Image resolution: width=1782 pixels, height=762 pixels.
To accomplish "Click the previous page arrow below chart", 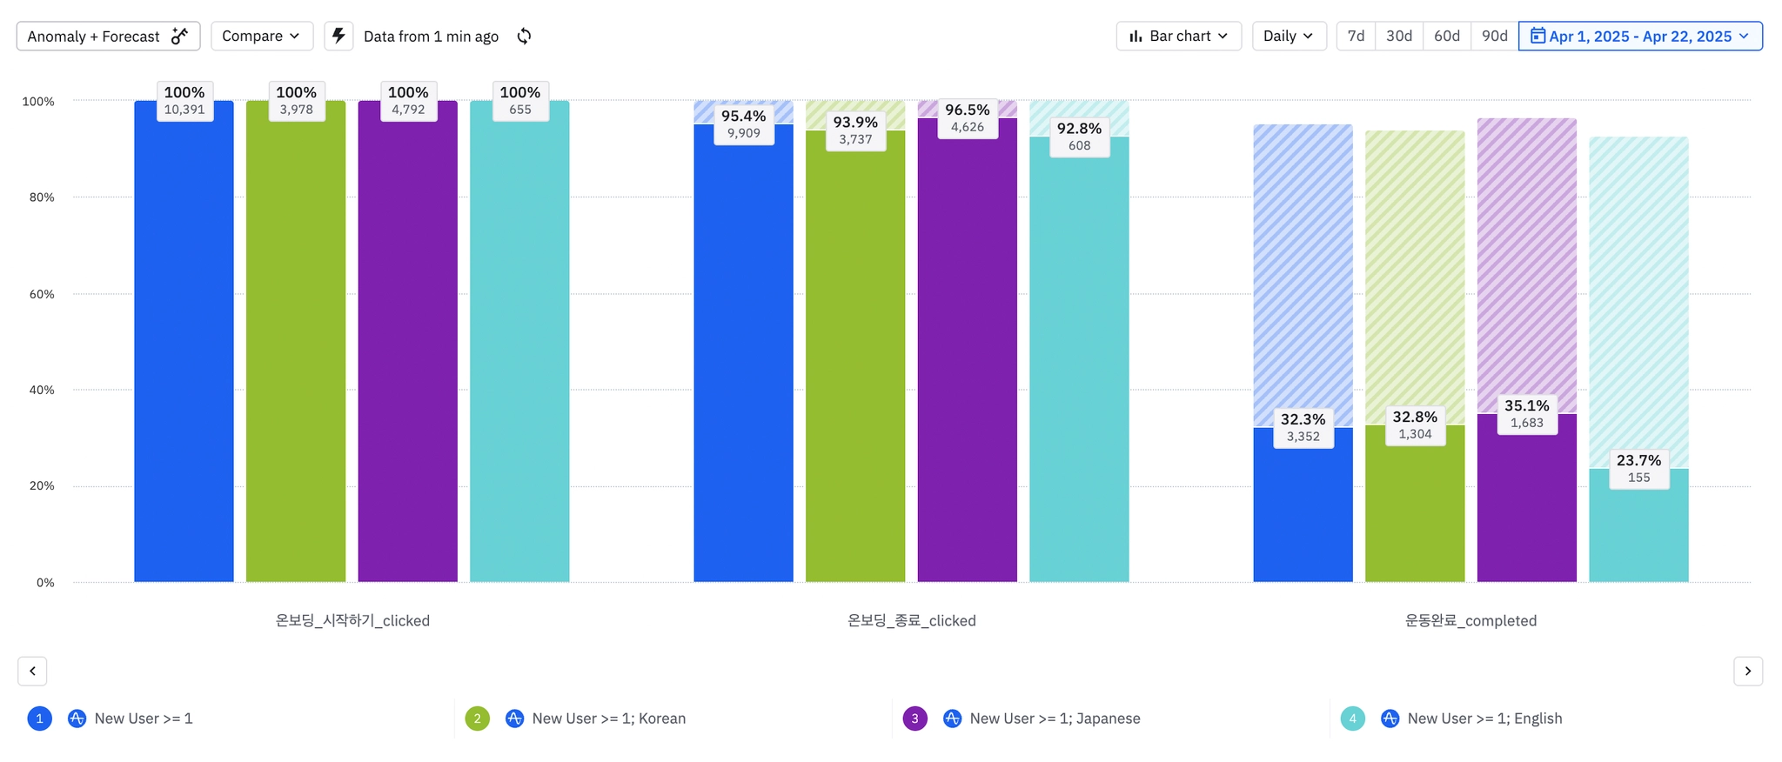I will (32, 671).
